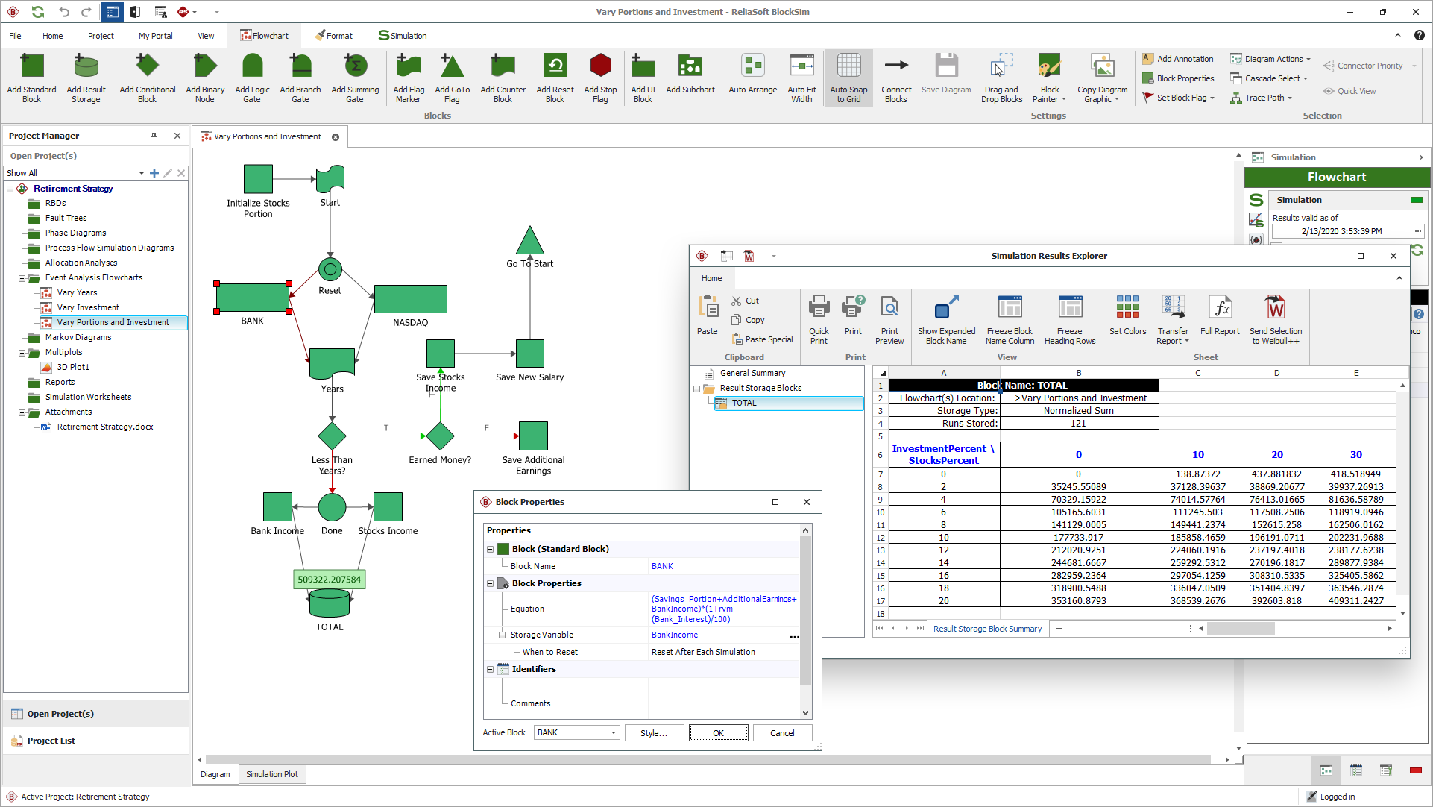Open the Style dialog for the block
The image size is (1433, 807).
[654, 732]
